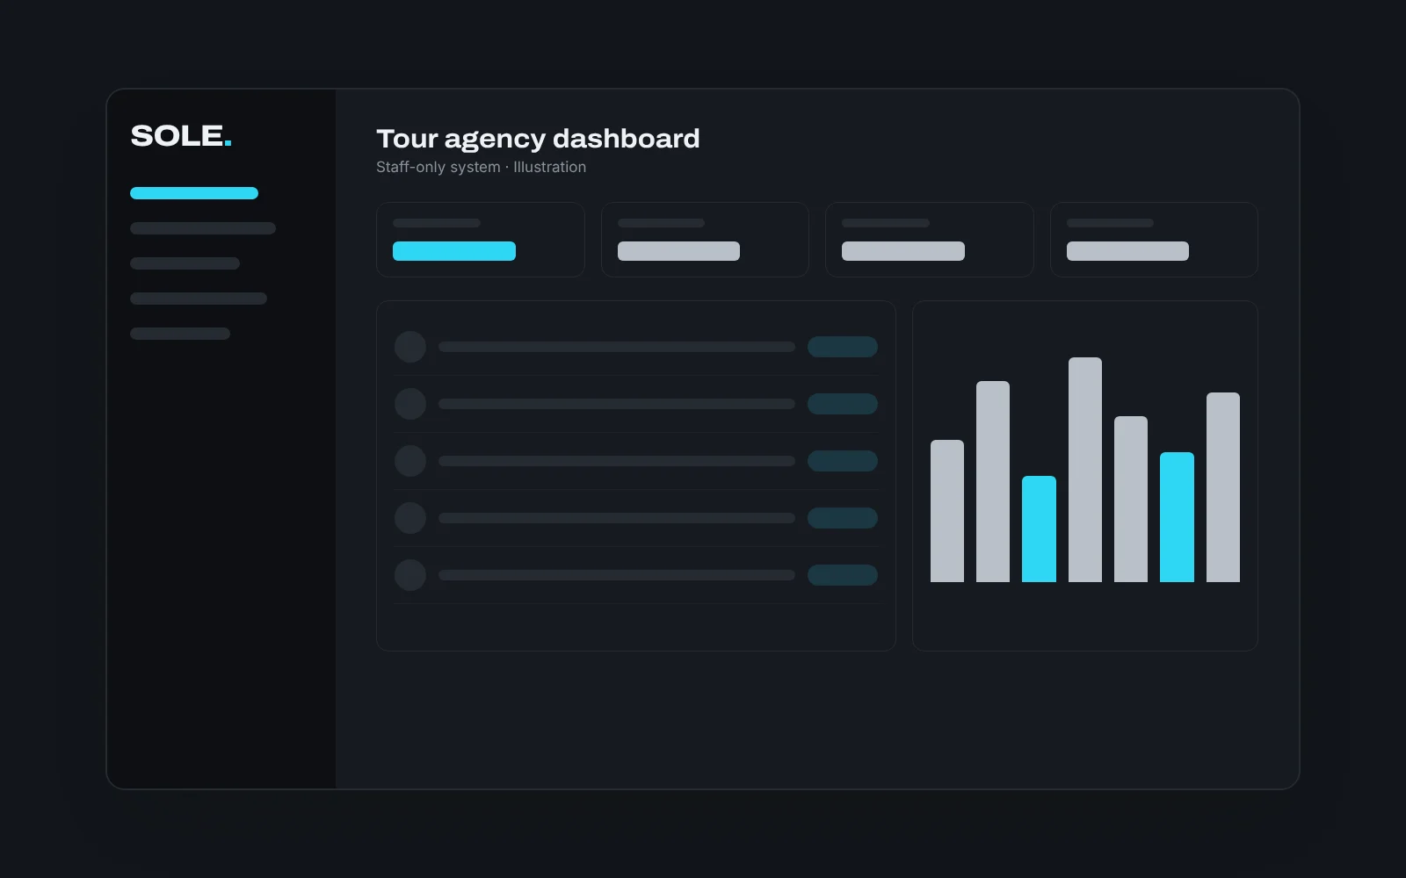
Task: Click the teal status pill in the third list row
Action: coord(843,461)
